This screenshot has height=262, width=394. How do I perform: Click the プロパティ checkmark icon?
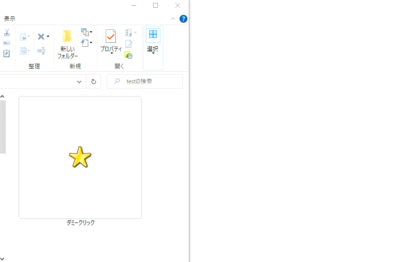pyautogui.click(x=111, y=36)
